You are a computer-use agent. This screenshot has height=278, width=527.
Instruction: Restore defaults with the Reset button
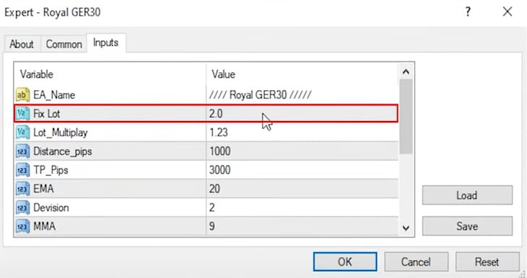point(487,261)
